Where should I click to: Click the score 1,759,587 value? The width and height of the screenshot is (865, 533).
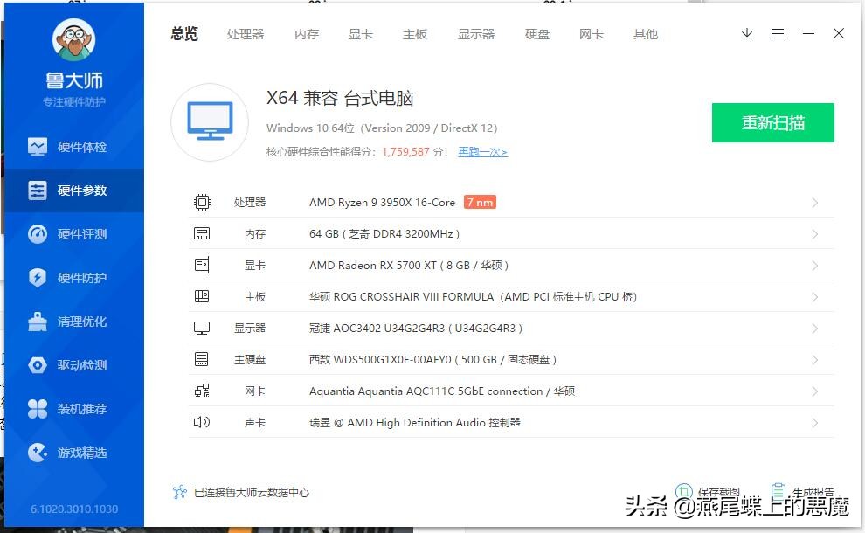coord(405,152)
